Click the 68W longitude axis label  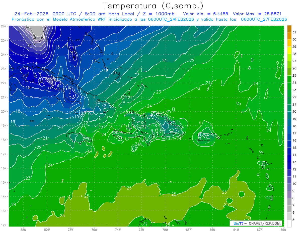189,229
